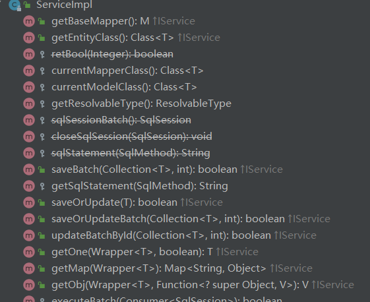Click the public icon beside getMap

tap(42, 268)
